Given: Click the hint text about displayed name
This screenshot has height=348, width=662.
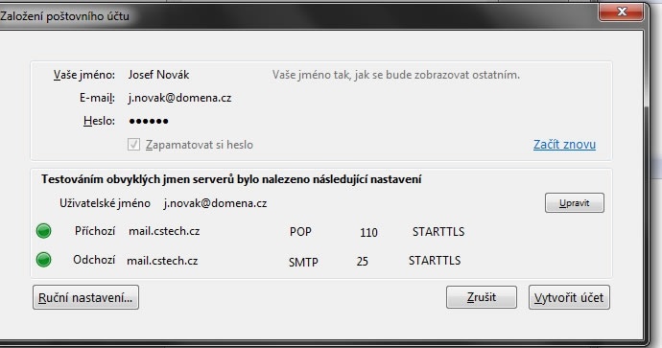Looking at the screenshot, I should 396,75.
